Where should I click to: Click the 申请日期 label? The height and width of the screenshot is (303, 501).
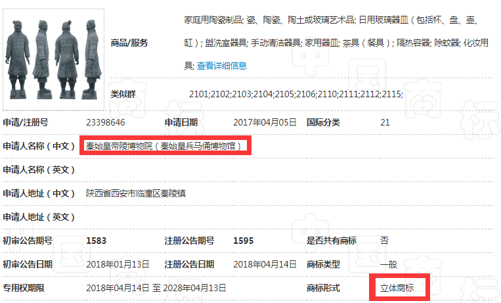[181, 122]
